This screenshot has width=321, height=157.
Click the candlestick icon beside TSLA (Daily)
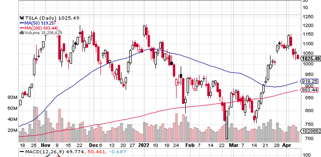click(22, 18)
